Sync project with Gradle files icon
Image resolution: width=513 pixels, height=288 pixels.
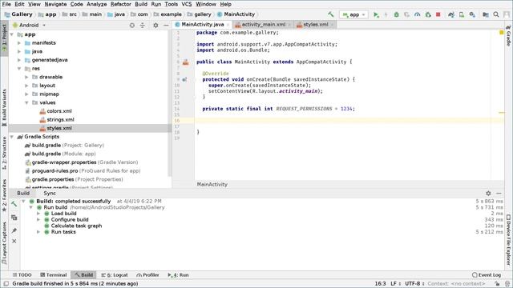451,14
